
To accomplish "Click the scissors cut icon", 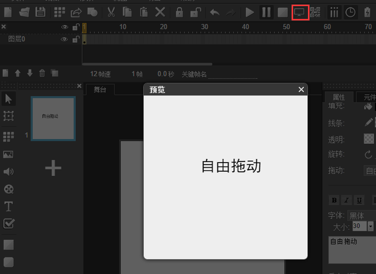I will [111, 12].
